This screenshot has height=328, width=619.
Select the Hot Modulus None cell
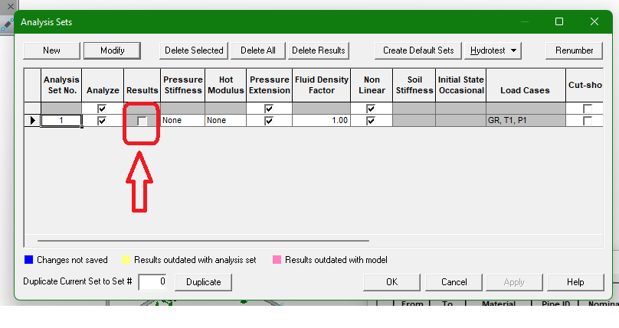pyautogui.click(x=225, y=121)
